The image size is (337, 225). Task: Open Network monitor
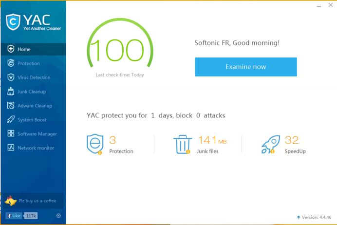(33, 148)
